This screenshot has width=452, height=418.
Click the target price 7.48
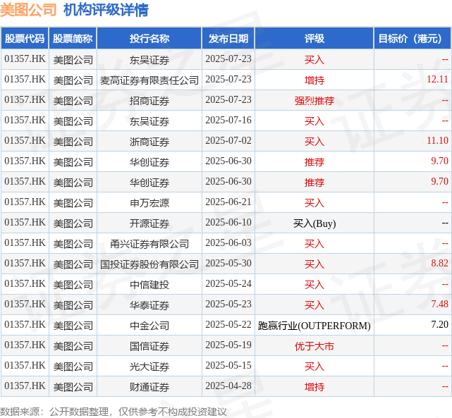(x=439, y=305)
